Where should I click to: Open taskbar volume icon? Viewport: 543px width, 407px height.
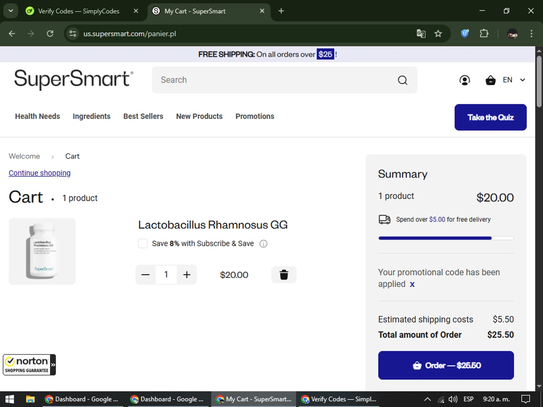click(452, 399)
